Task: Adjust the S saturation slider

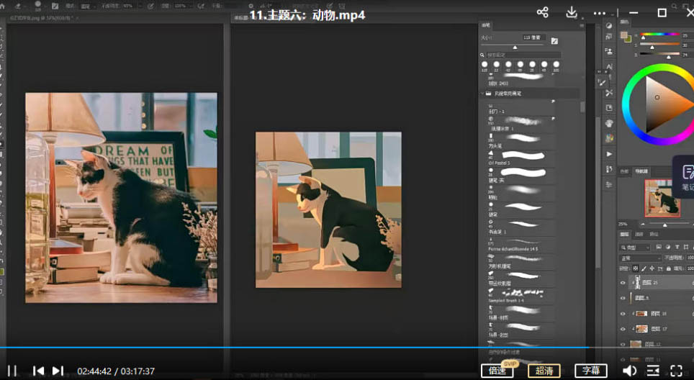Action: tap(659, 45)
